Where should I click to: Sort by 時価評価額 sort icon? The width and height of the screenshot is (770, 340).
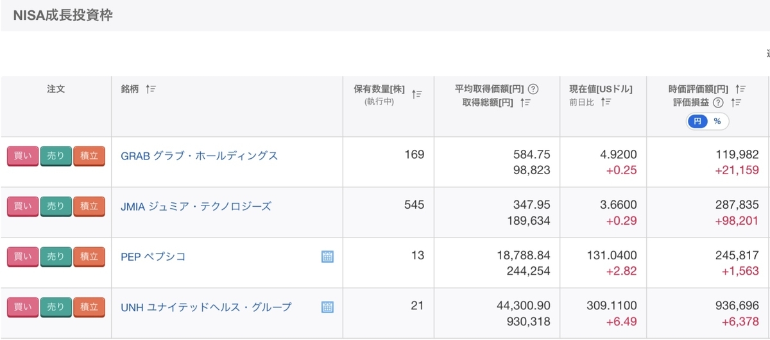point(740,90)
